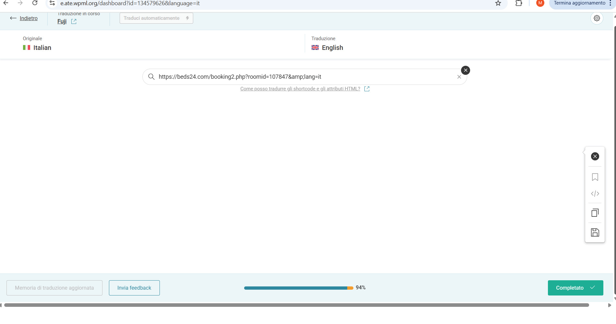Open Fuji in new tab icon
616x324 pixels.
pyautogui.click(x=74, y=21)
